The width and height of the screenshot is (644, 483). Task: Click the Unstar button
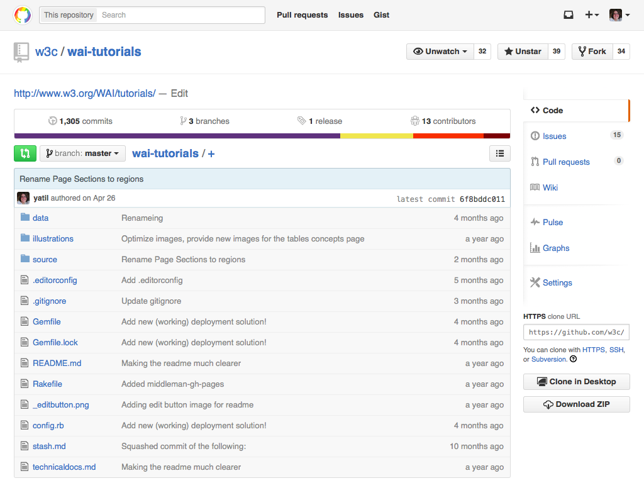click(x=523, y=52)
